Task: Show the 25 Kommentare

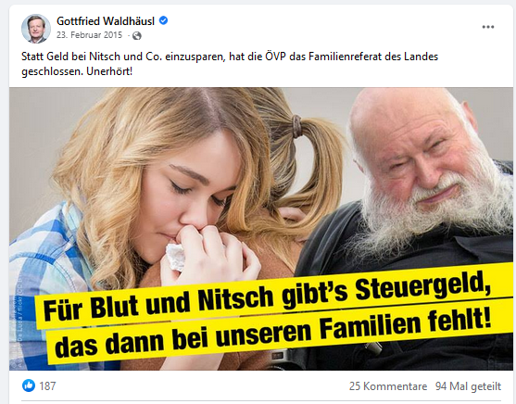Action: coord(388,386)
